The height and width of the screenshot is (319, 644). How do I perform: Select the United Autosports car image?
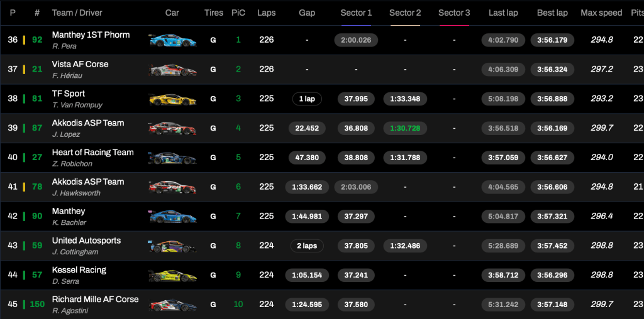172,246
